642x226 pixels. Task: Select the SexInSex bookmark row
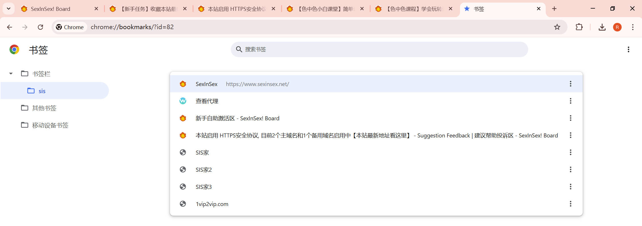(x=376, y=84)
